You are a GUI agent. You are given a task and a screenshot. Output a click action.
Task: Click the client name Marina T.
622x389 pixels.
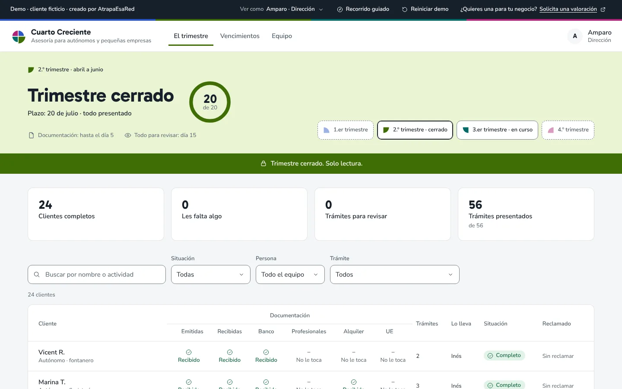click(52, 382)
